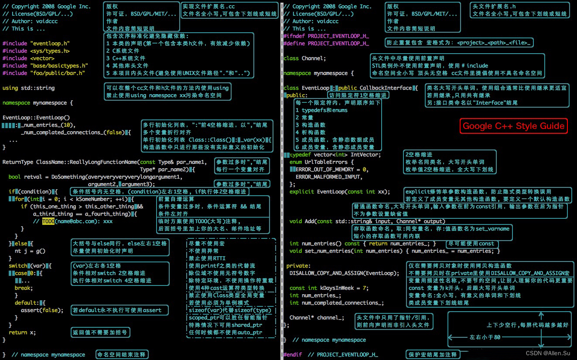The width and height of the screenshot is (577, 360).
Task: Click the '#include <sys/types.h>' line
Action: tap(36, 51)
